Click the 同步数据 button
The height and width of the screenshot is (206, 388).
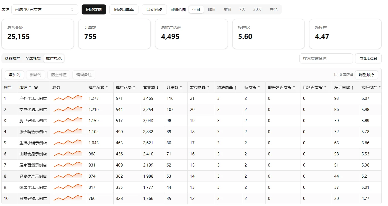[94, 9]
